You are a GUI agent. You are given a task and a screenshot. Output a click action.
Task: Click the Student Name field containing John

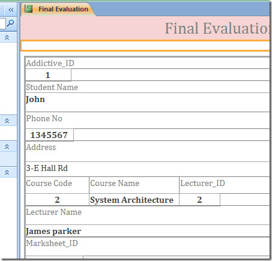click(148, 102)
